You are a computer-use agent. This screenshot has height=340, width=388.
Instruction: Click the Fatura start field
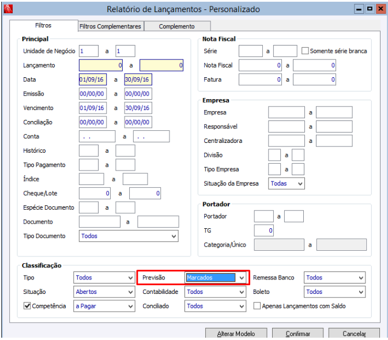coord(260,80)
